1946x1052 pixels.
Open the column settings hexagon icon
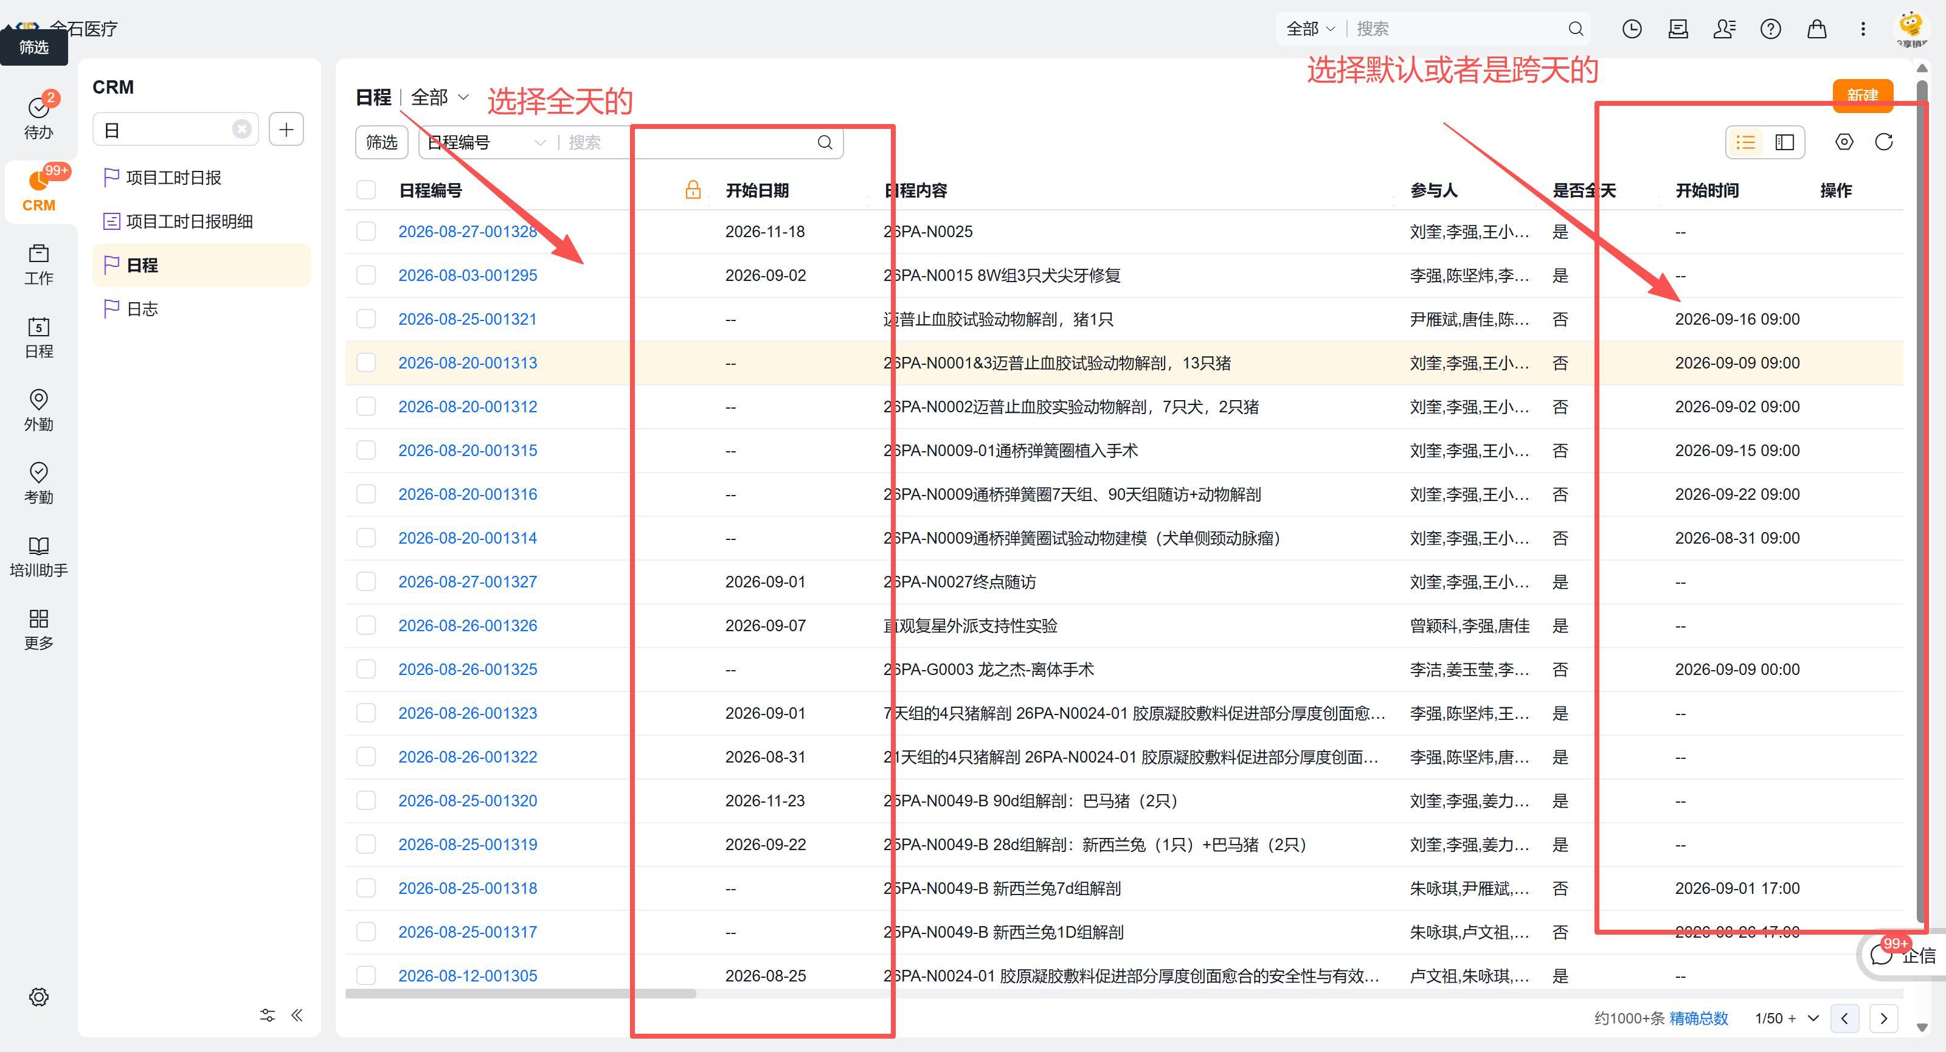pyautogui.click(x=1844, y=142)
